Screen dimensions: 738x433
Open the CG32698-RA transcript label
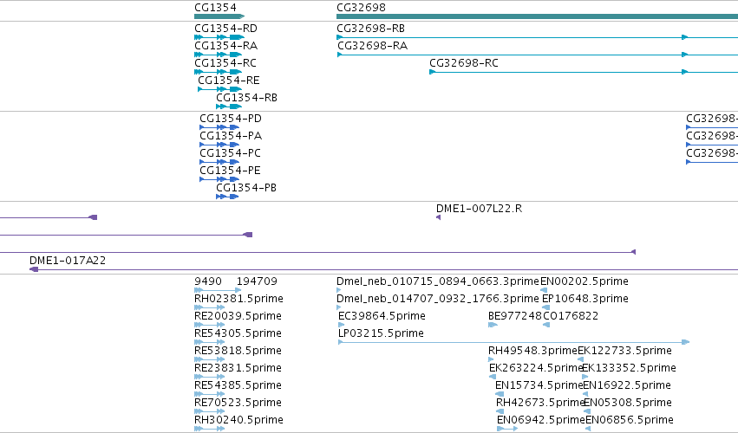coord(372,46)
